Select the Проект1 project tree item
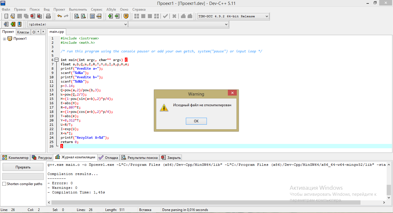The height and width of the screenshot is (213, 393). (x=20, y=39)
